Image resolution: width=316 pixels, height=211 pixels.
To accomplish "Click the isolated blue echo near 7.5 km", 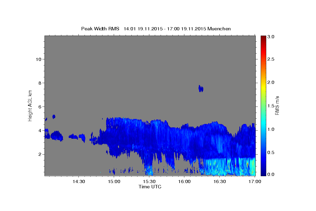I will click(201, 89).
